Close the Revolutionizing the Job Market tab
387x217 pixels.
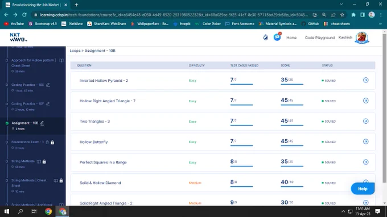65,5
